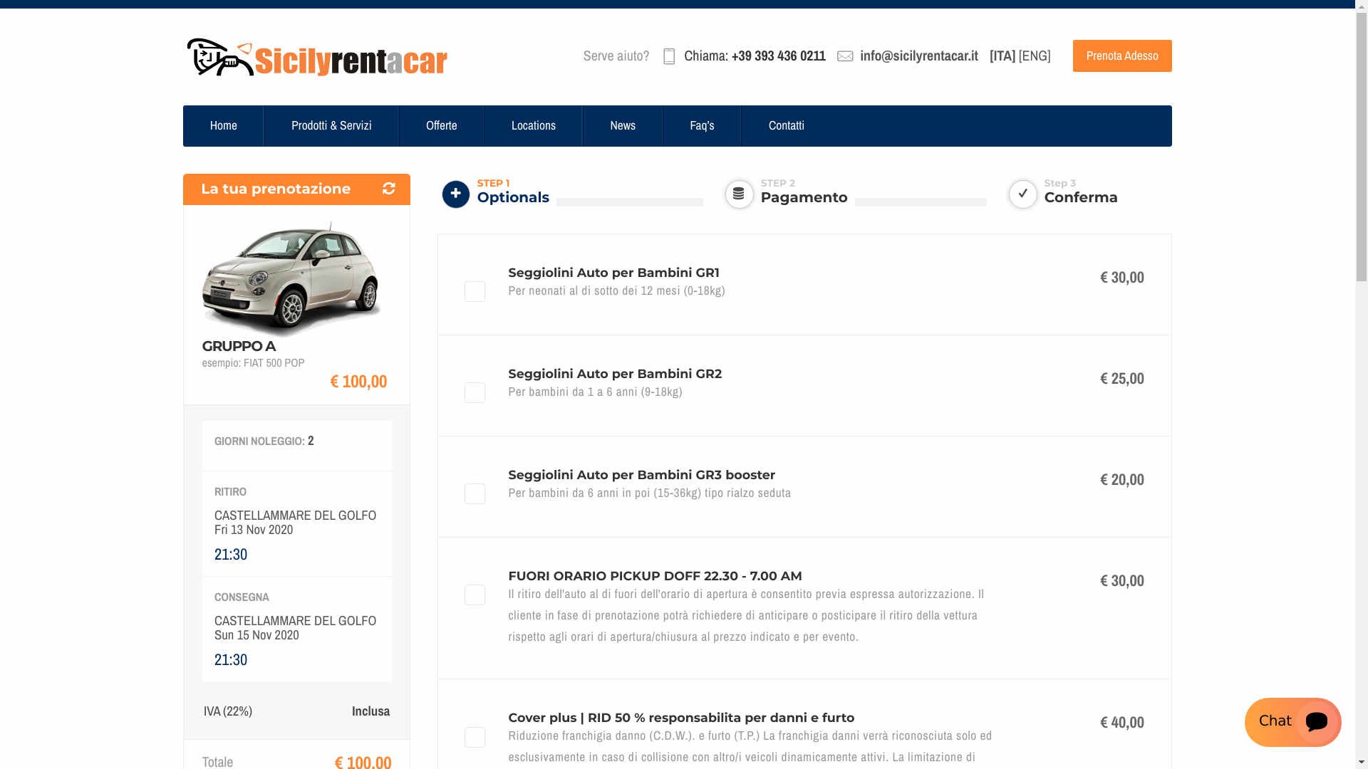The width and height of the screenshot is (1368, 769).
Task: Open the Contatti menu item
Action: (787, 125)
